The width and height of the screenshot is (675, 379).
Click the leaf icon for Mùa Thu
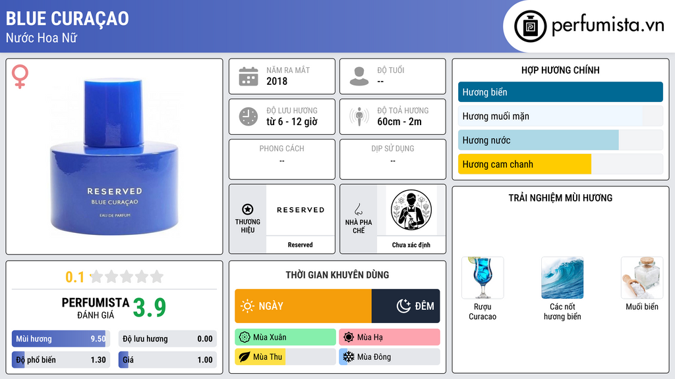pyautogui.click(x=245, y=357)
